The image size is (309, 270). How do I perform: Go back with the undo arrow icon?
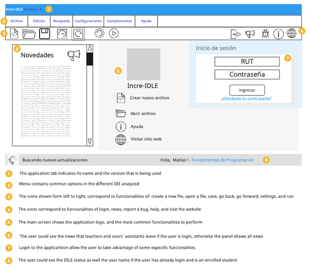(62, 33)
